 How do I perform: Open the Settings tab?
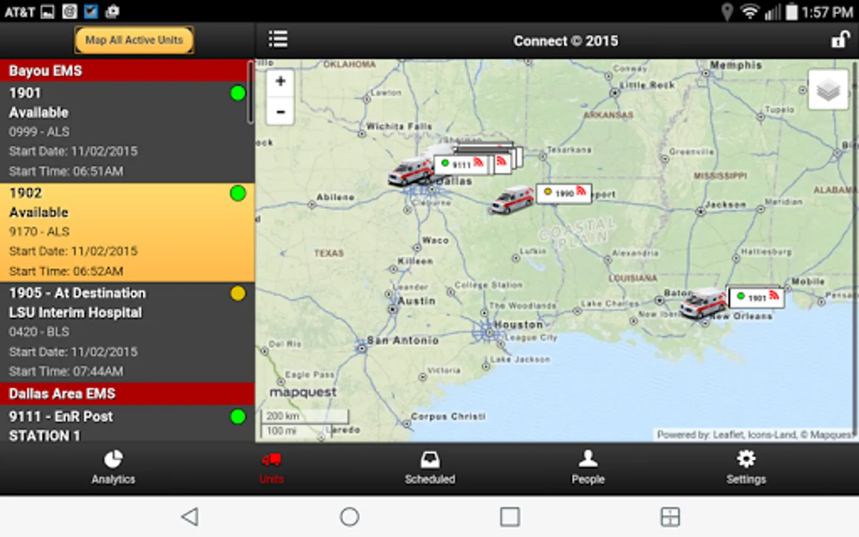[x=746, y=468]
